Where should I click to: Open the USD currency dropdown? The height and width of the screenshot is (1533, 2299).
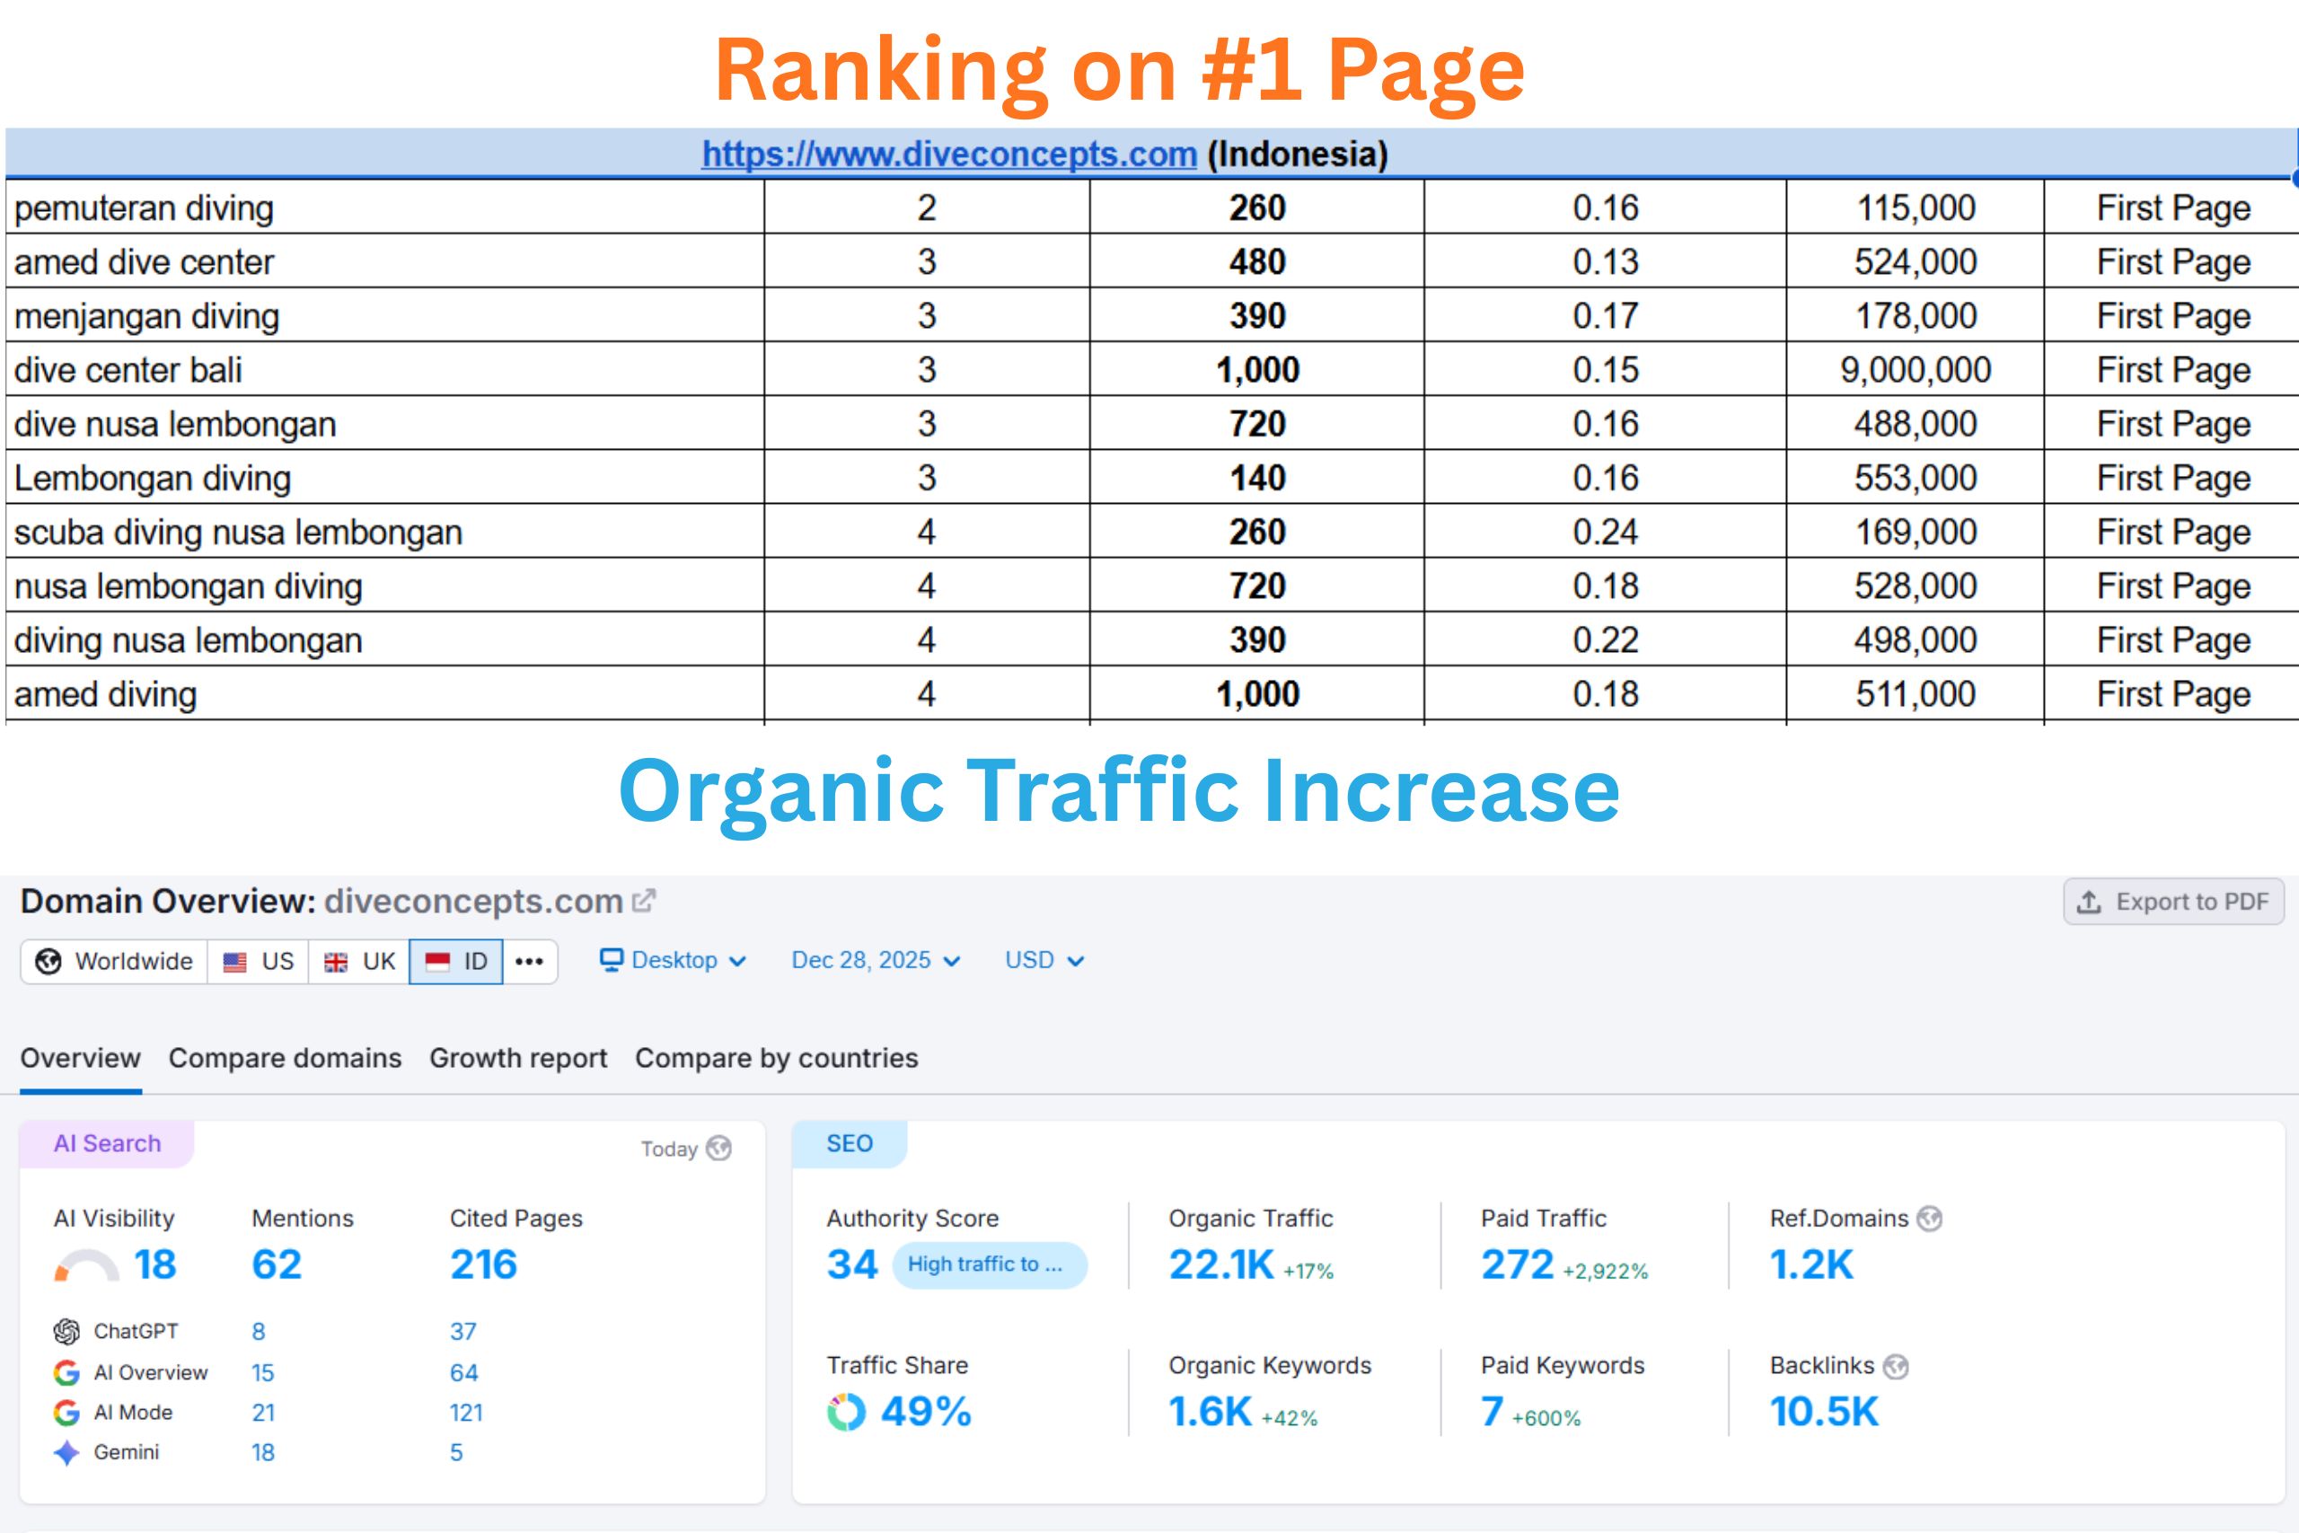[x=1043, y=960]
